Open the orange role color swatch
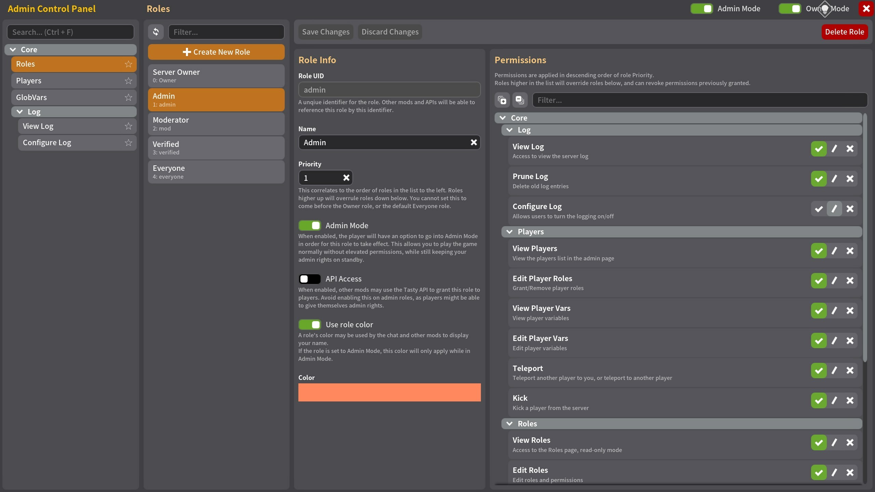 pos(389,392)
